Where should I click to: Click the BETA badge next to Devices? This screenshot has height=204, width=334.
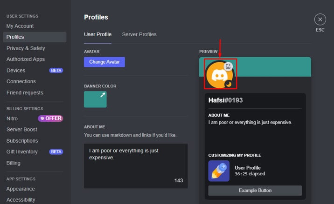56,71
